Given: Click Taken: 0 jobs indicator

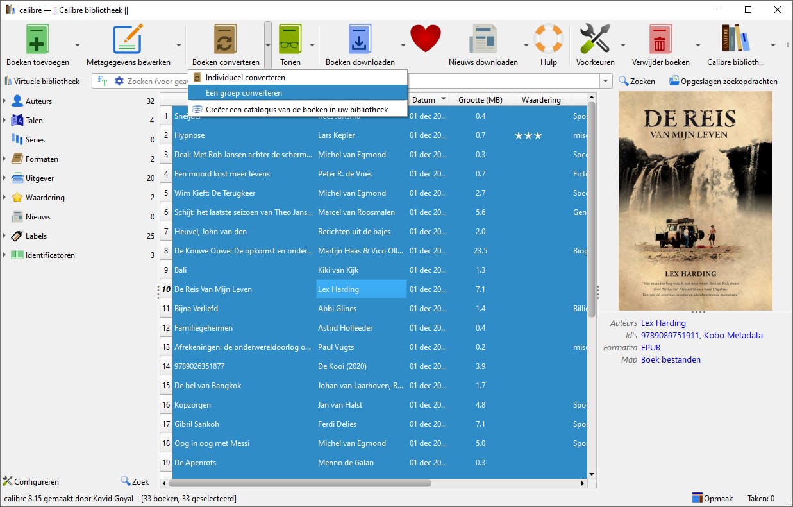Looking at the screenshot, I should click(761, 499).
